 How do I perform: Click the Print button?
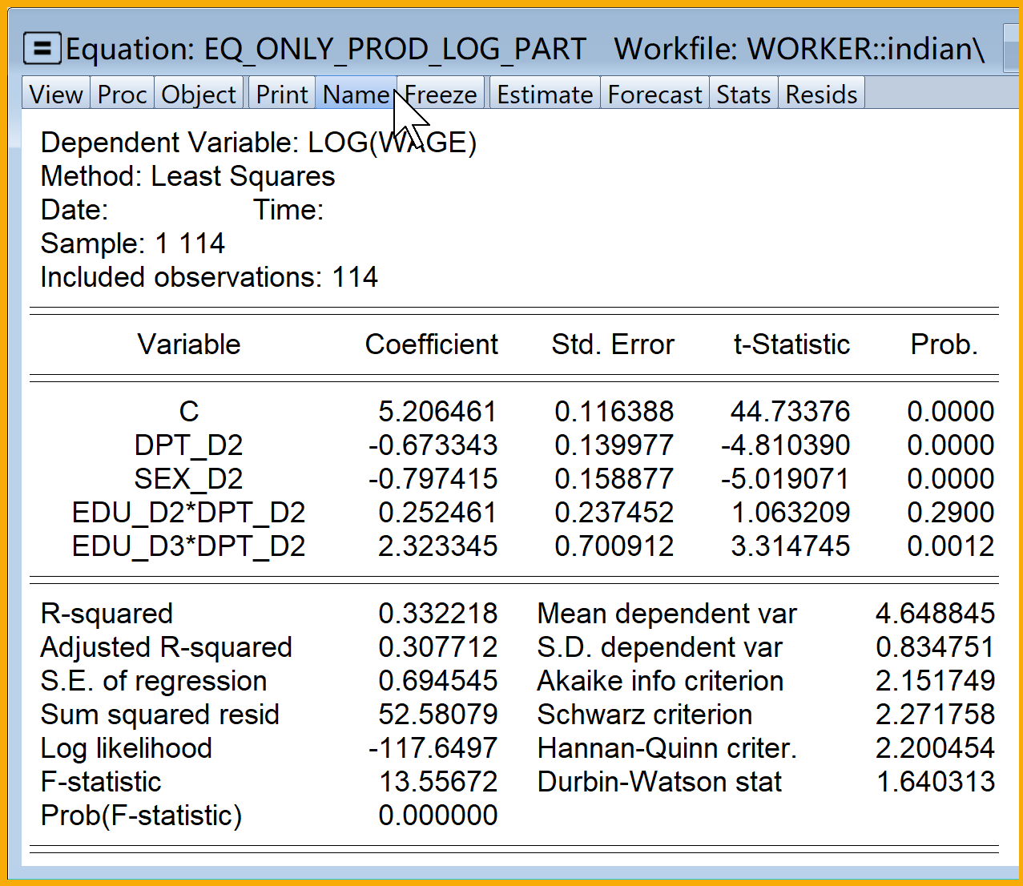point(282,95)
